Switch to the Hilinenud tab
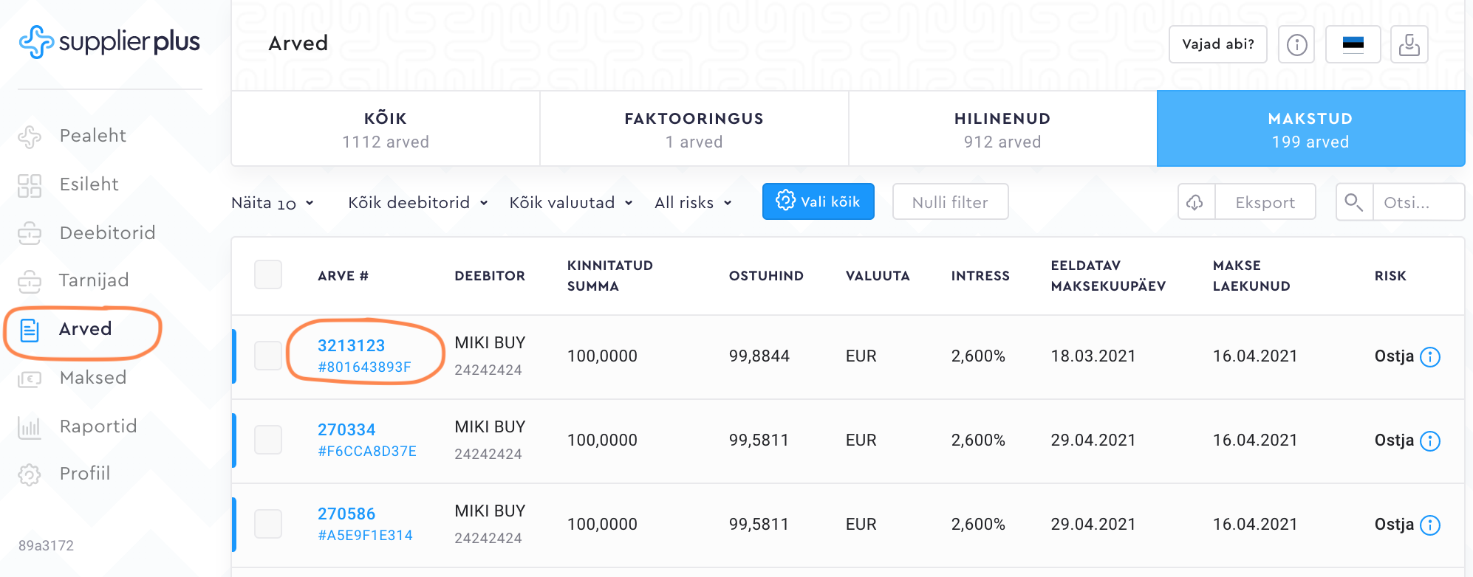The image size is (1473, 577). (x=1002, y=129)
